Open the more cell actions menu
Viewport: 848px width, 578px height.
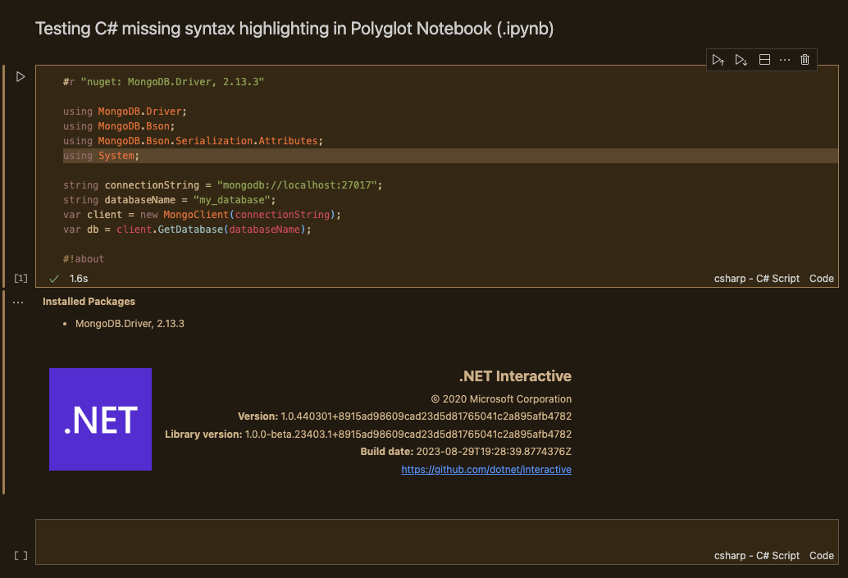point(784,59)
